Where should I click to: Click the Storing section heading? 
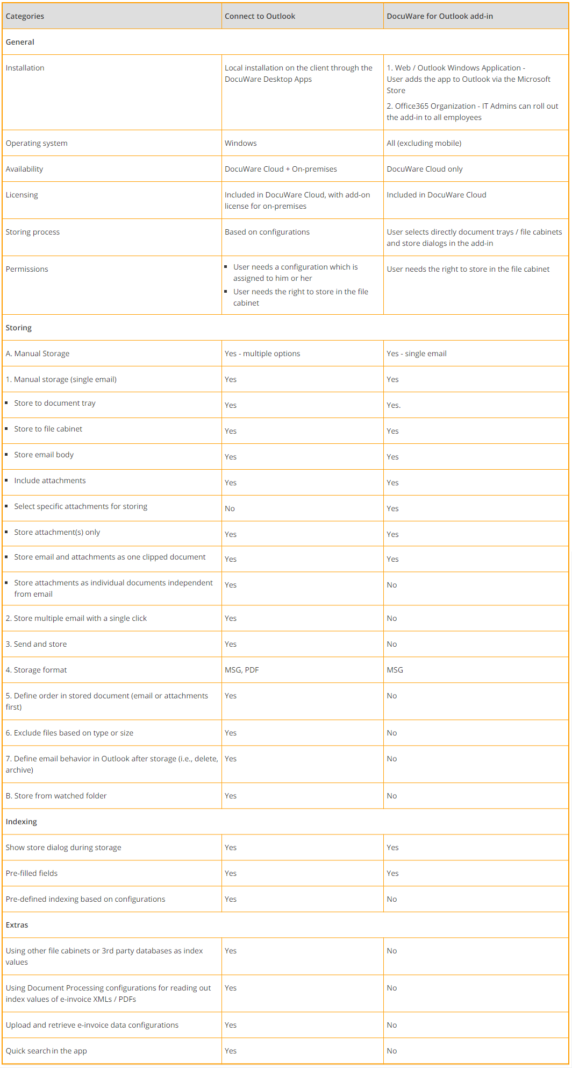tap(19, 328)
